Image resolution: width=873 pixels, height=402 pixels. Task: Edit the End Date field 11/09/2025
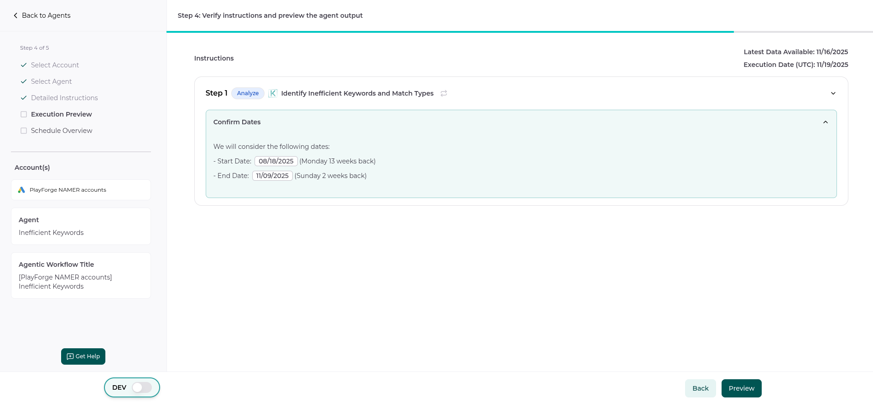tap(272, 176)
